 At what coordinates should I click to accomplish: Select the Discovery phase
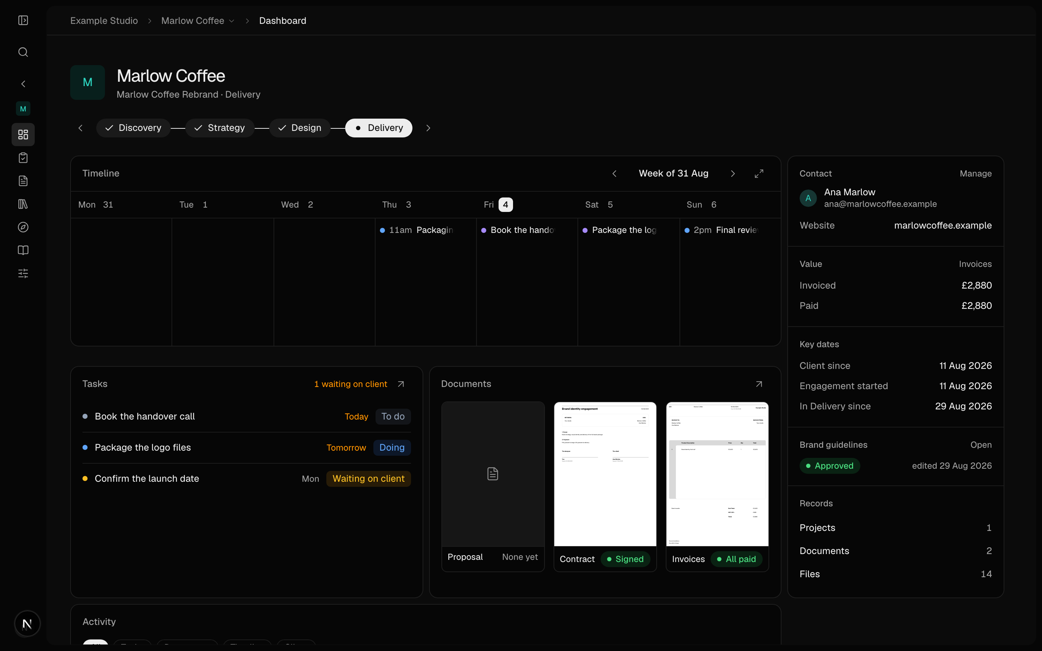point(134,128)
